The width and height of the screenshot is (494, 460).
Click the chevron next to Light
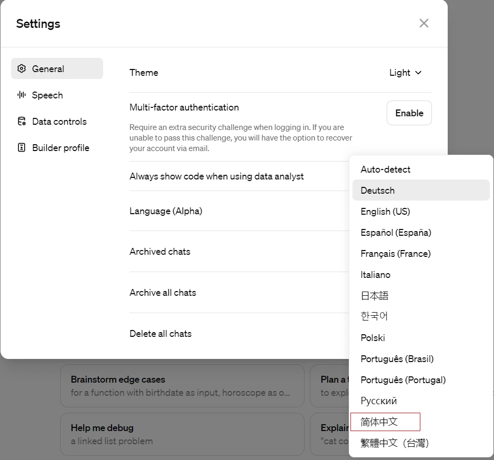(x=418, y=73)
